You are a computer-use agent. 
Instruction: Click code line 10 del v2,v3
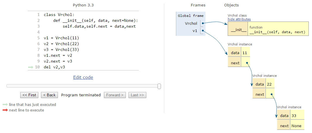(x=54, y=67)
